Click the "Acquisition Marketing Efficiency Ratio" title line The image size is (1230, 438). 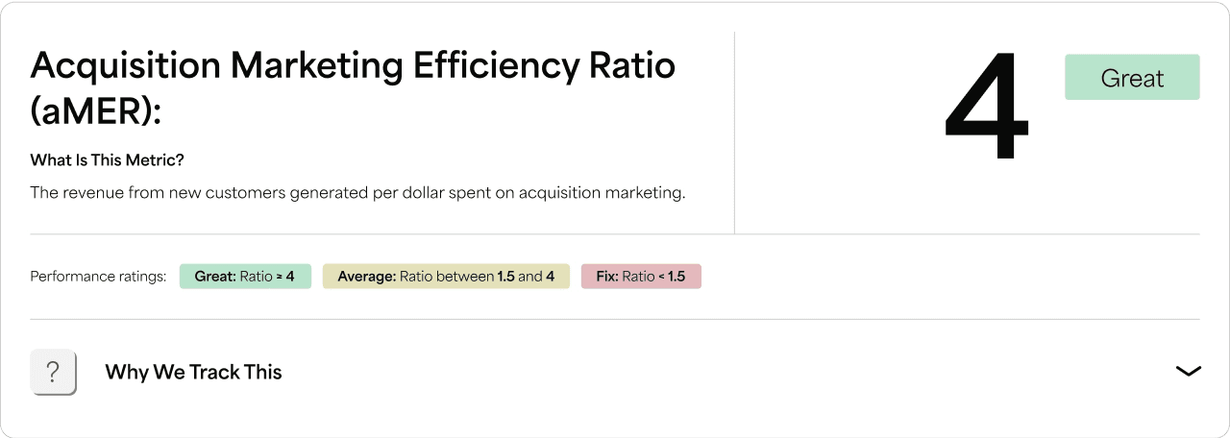coord(353,65)
